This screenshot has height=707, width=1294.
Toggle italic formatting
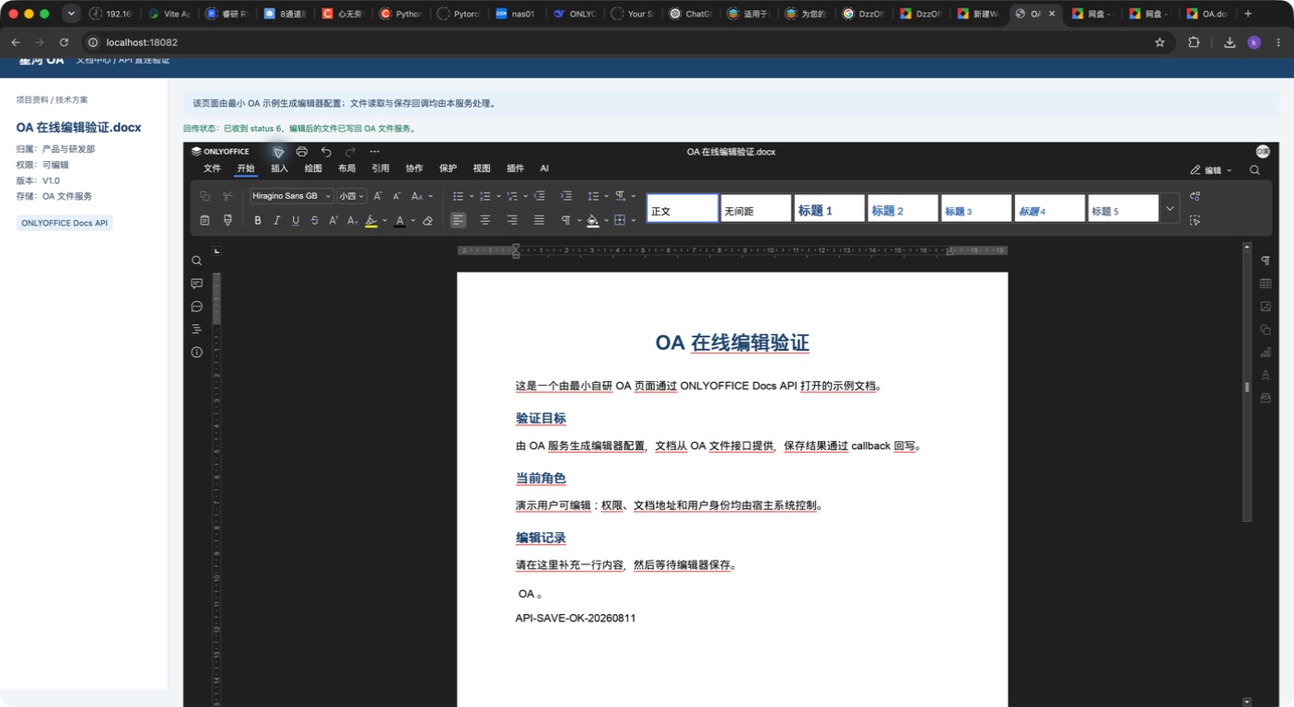(276, 221)
